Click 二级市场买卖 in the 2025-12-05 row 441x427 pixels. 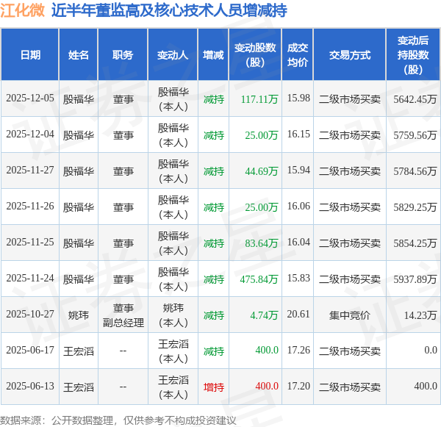[x=350, y=99]
